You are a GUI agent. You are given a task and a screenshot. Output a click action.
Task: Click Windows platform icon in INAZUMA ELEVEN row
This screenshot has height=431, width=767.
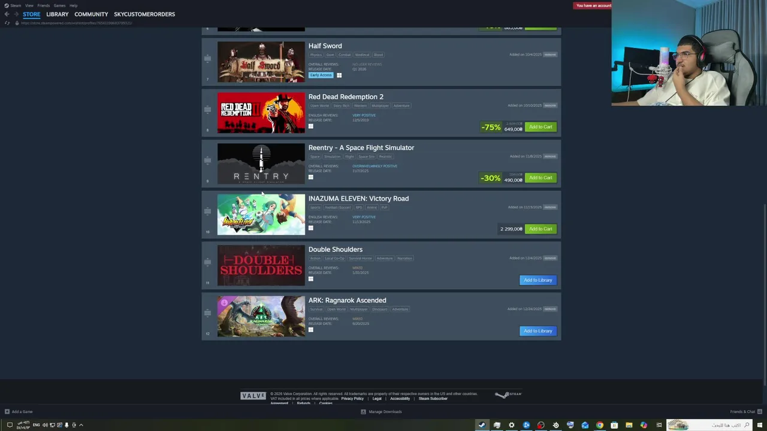tap(311, 228)
